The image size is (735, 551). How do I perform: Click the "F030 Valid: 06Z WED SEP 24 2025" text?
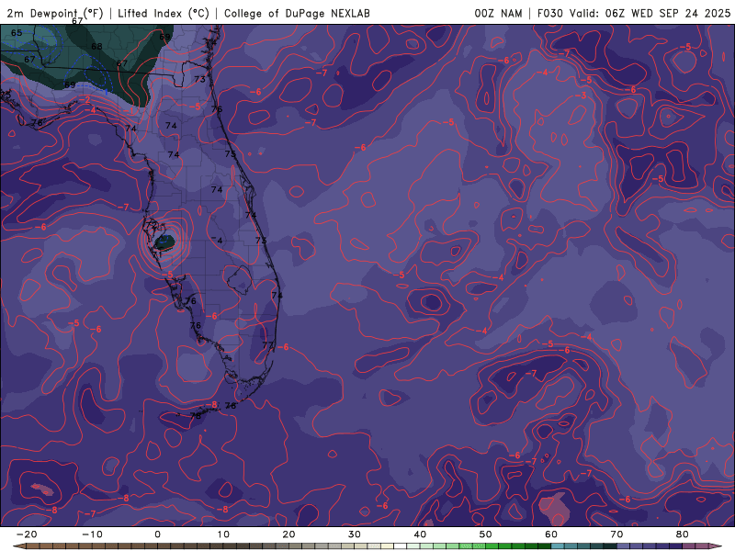pyautogui.click(x=634, y=13)
